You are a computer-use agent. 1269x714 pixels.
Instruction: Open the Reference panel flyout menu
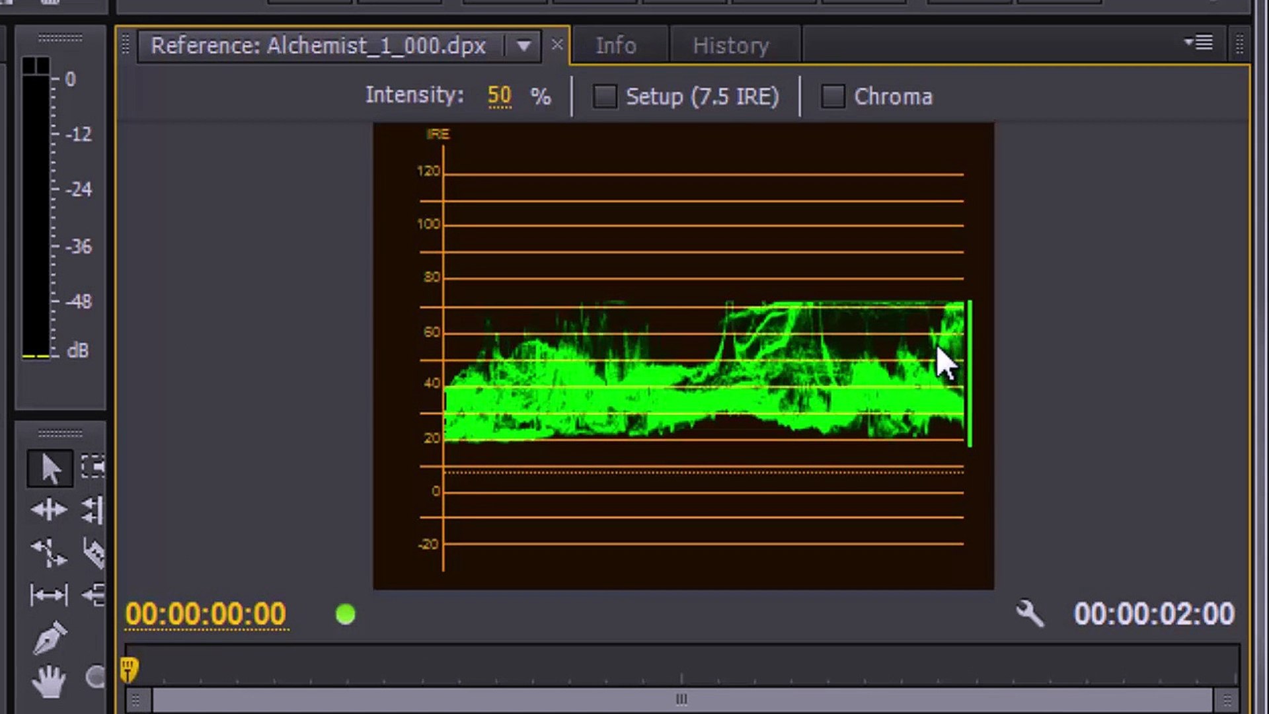pyautogui.click(x=1199, y=43)
